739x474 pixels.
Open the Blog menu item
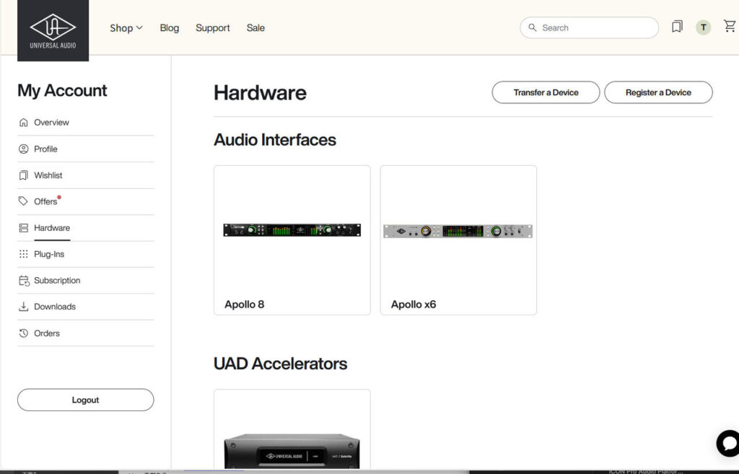(x=169, y=28)
